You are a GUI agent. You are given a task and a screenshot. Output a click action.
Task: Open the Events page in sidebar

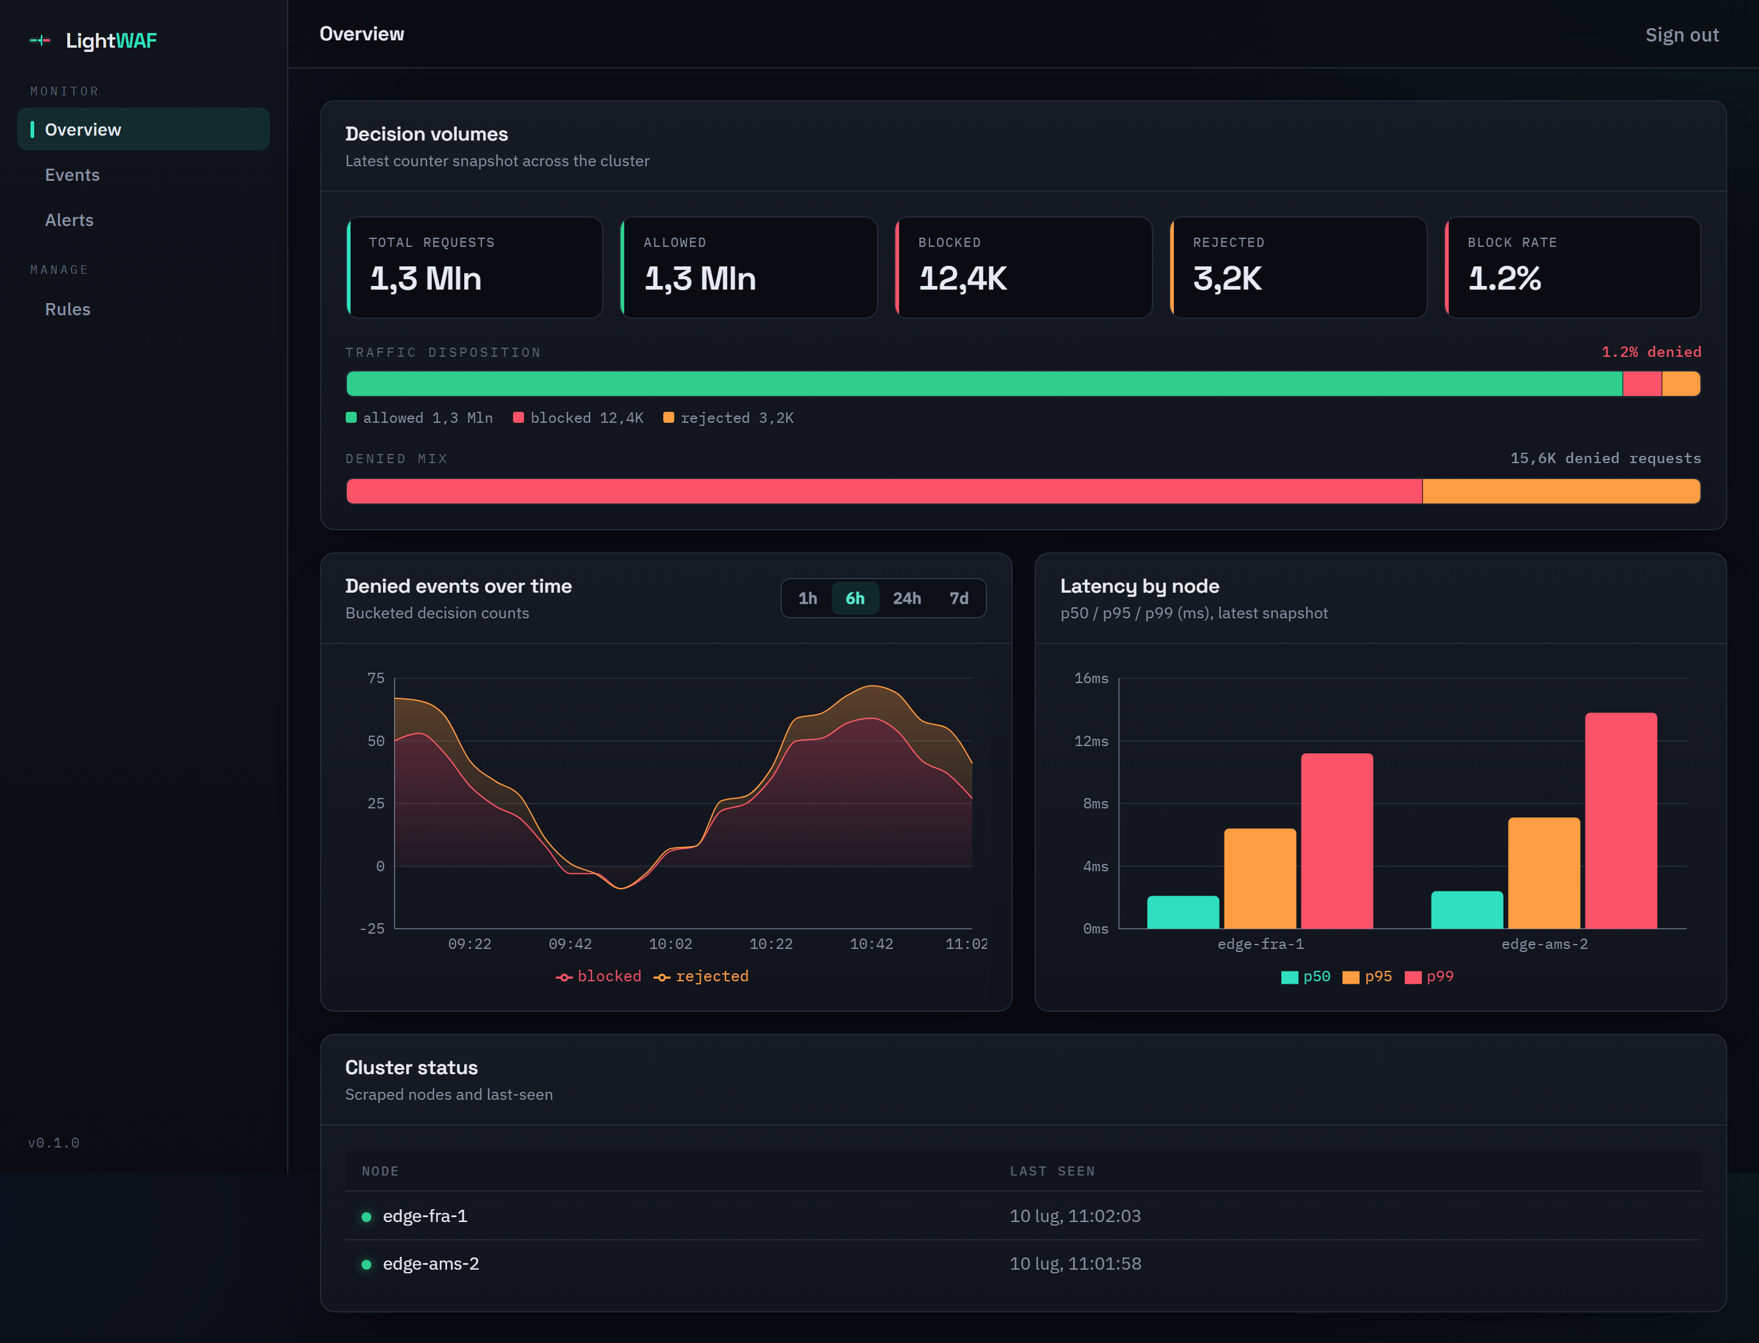(143, 175)
